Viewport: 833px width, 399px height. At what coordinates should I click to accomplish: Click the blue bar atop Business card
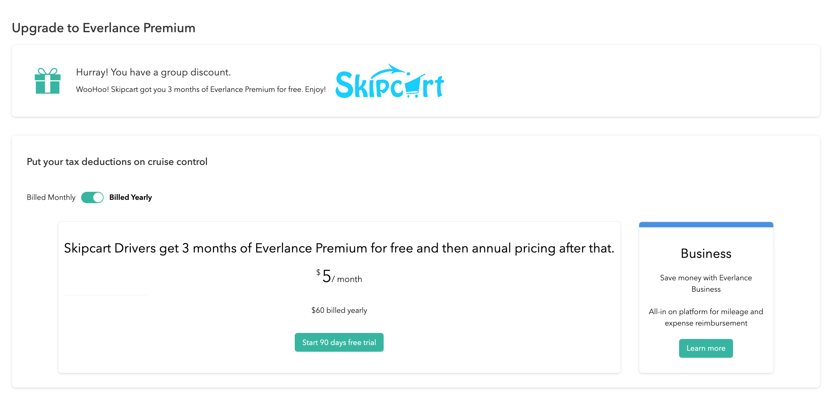pos(706,225)
